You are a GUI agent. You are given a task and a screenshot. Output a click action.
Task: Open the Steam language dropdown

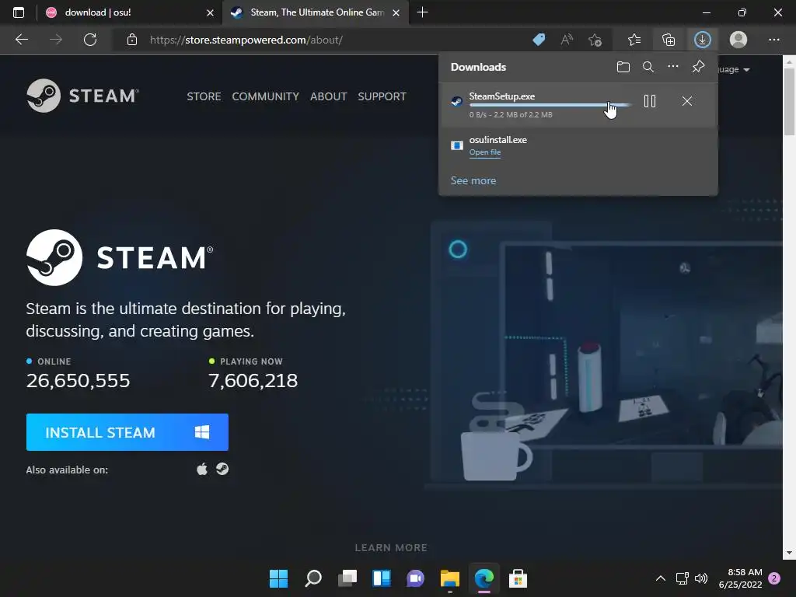[x=735, y=69]
